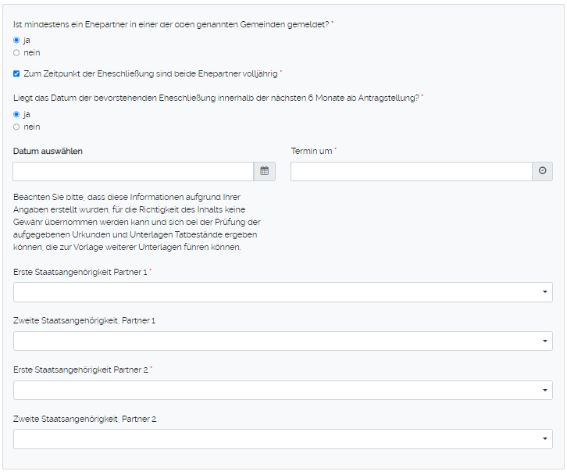Click the dropdown arrow of Erste Staatsangehörigkeit Partner 2

pyautogui.click(x=544, y=391)
